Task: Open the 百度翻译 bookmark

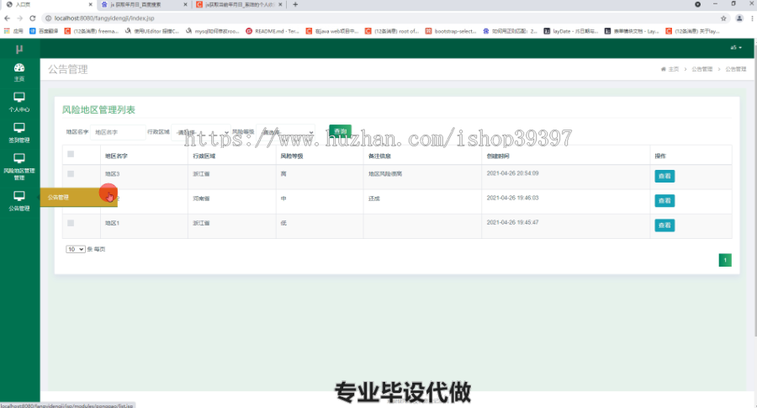Action: pos(44,31)
